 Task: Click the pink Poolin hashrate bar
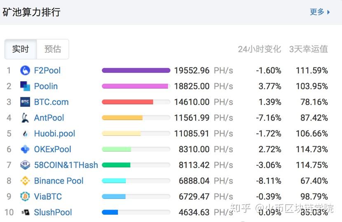pos(135,86)
